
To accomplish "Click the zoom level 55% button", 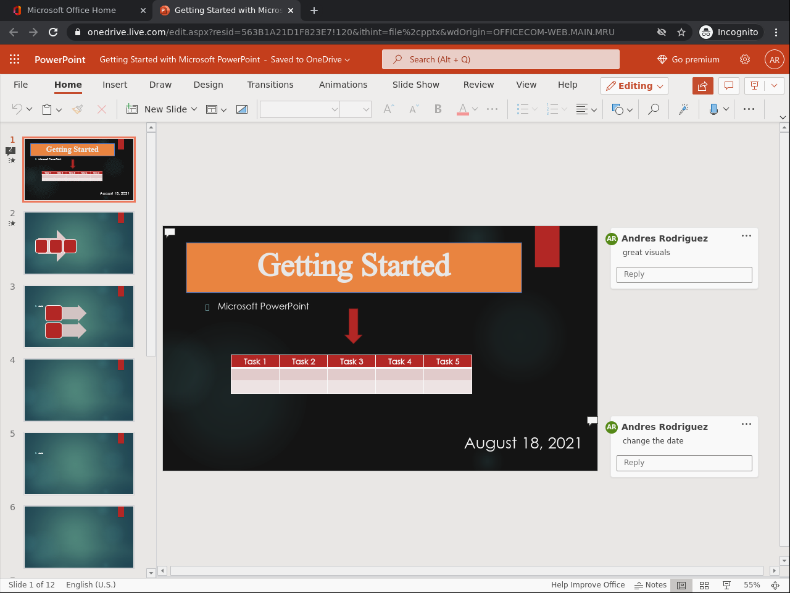I will 752,585.
